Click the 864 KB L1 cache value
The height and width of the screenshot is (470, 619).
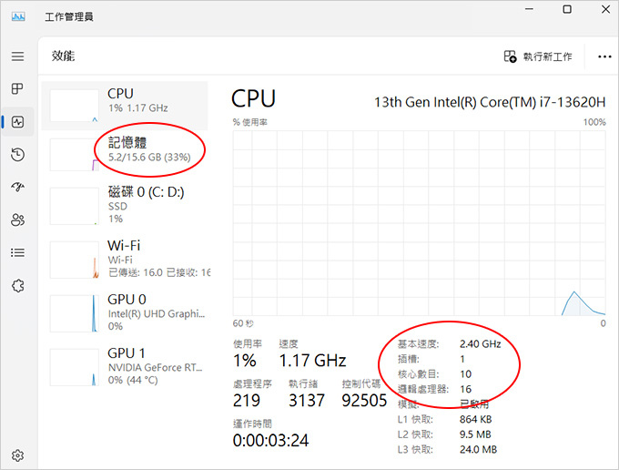pos(475,419)
